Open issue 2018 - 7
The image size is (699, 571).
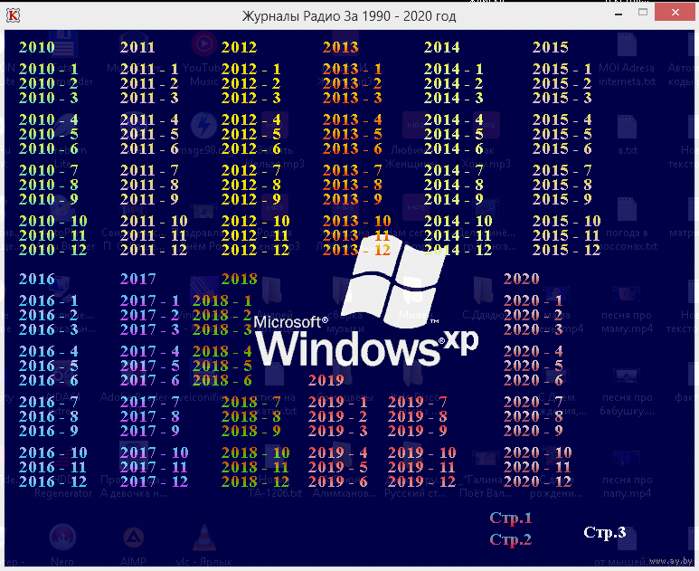point(251,402)
